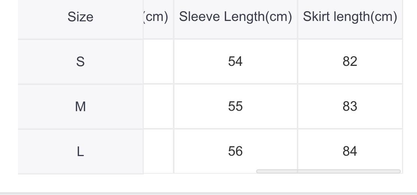Click sleeve length value 55
This screenshot has width=417, height=195.
coord(235,107)
